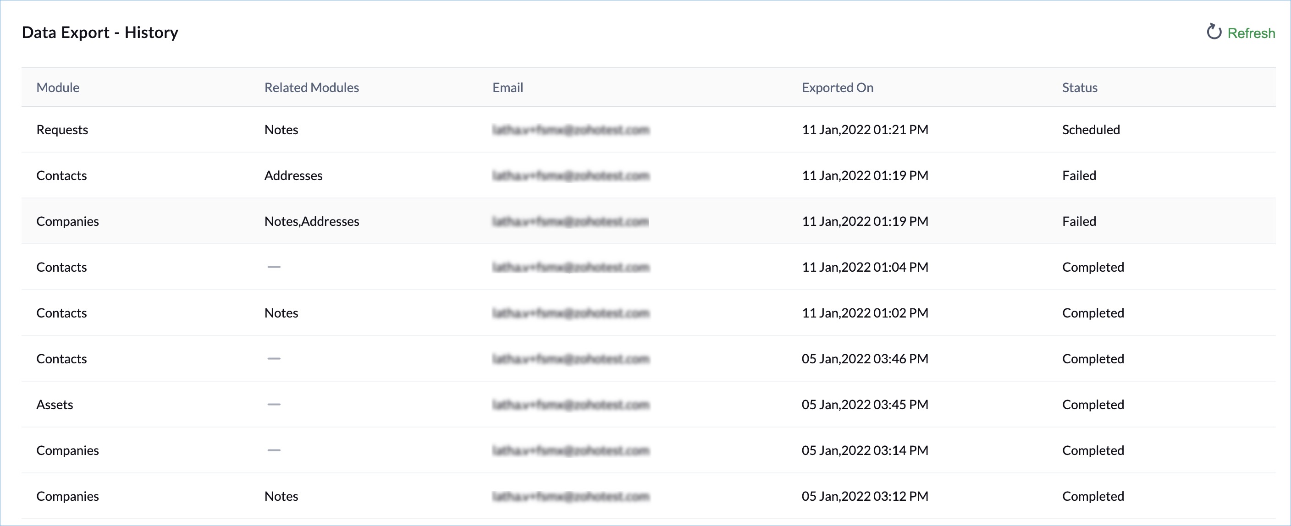Click the Status column header

tap(1079, 88)
